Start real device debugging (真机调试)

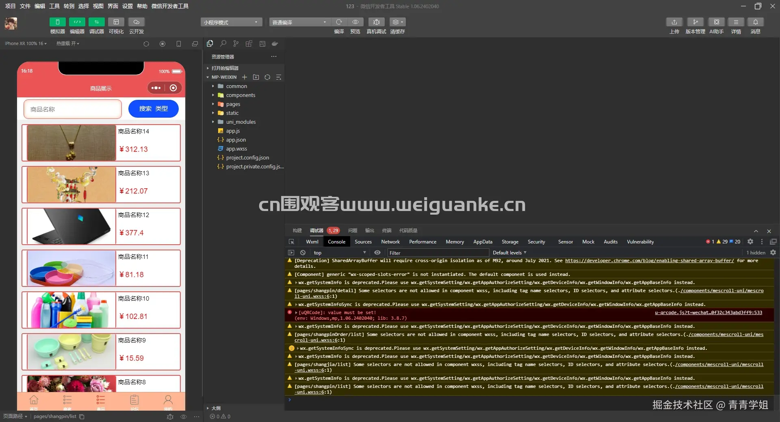[376, 22]
